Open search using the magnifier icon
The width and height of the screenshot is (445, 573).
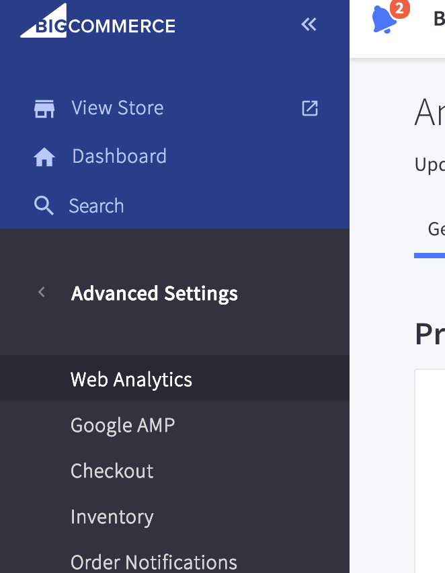(44, 205)
